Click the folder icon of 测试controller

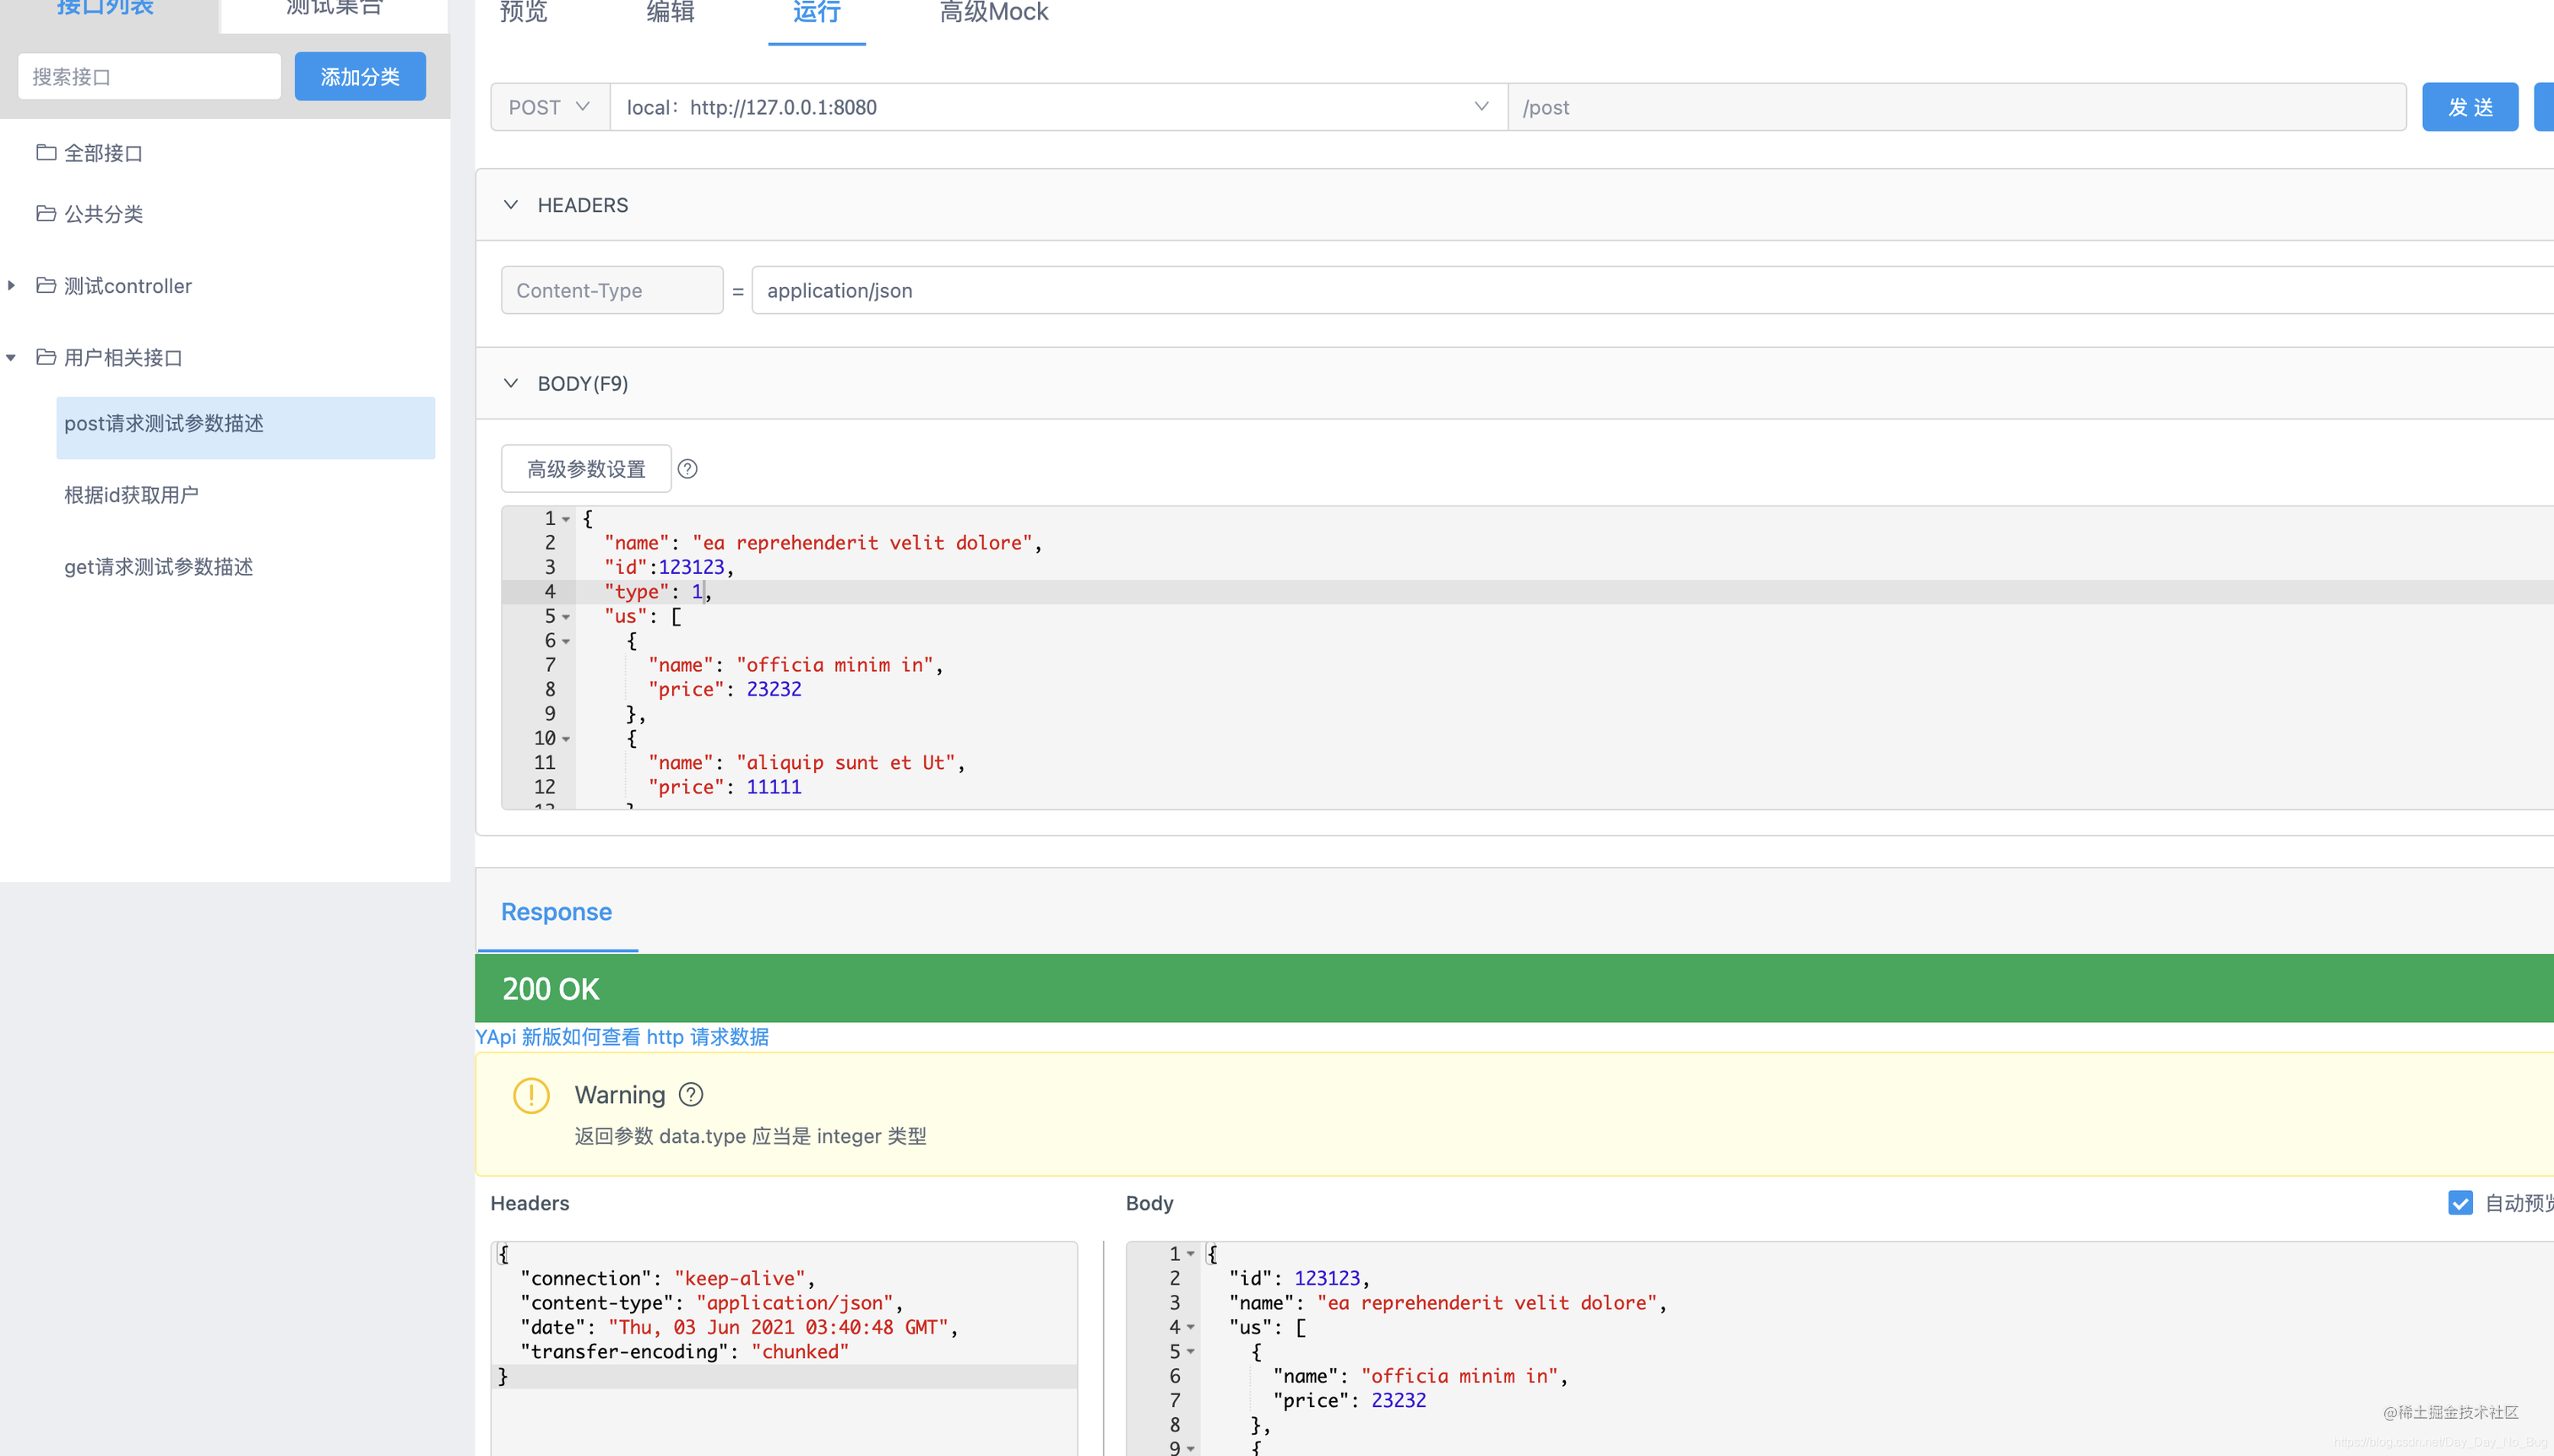46,286
